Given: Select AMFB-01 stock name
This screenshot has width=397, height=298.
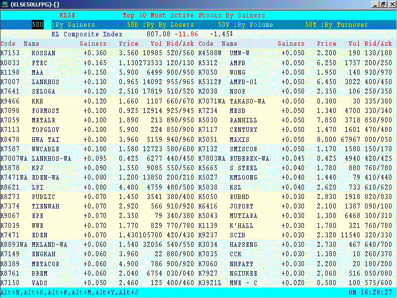Looking at the screenshot, I should (243, 82).
